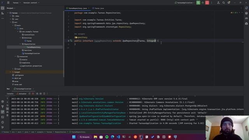Screen dimensions: 249x140
Task: Toggle scroll to end in console
Action: [7, 109]
